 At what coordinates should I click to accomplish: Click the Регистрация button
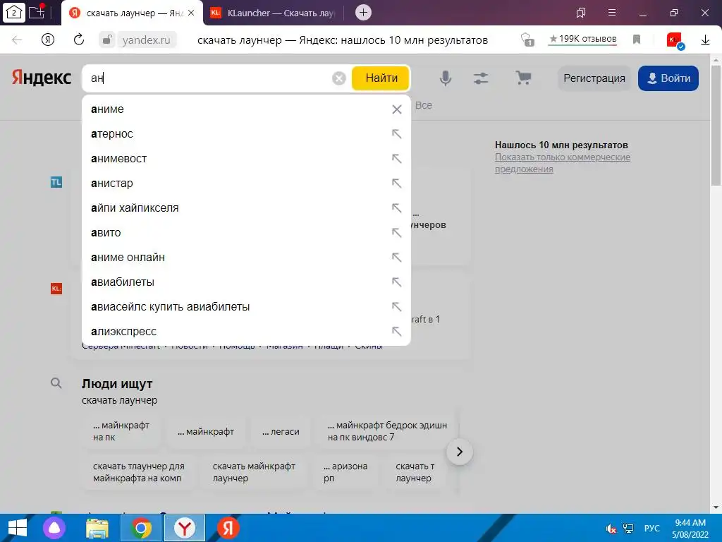tap(594, 78)
